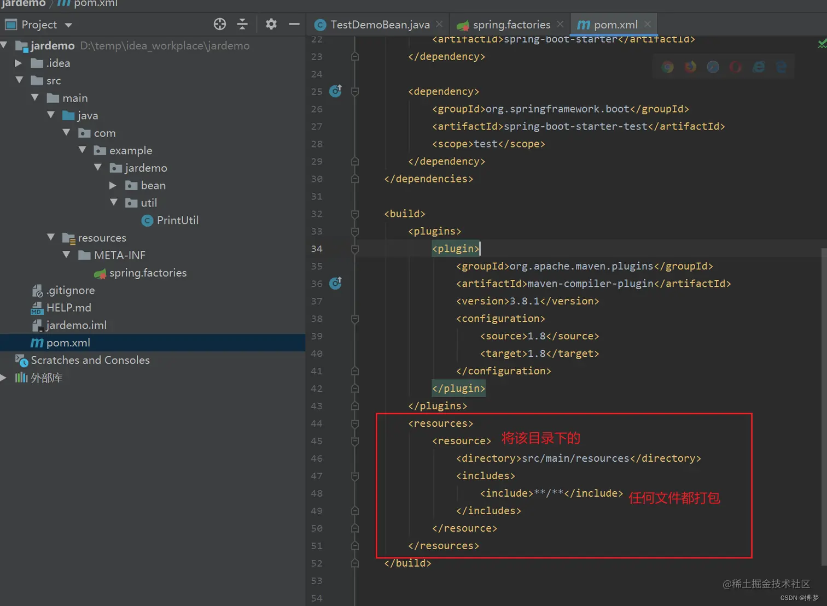Open the Project view dropdown
Viewport: 827px width, 606px height.
coord(68,25)
